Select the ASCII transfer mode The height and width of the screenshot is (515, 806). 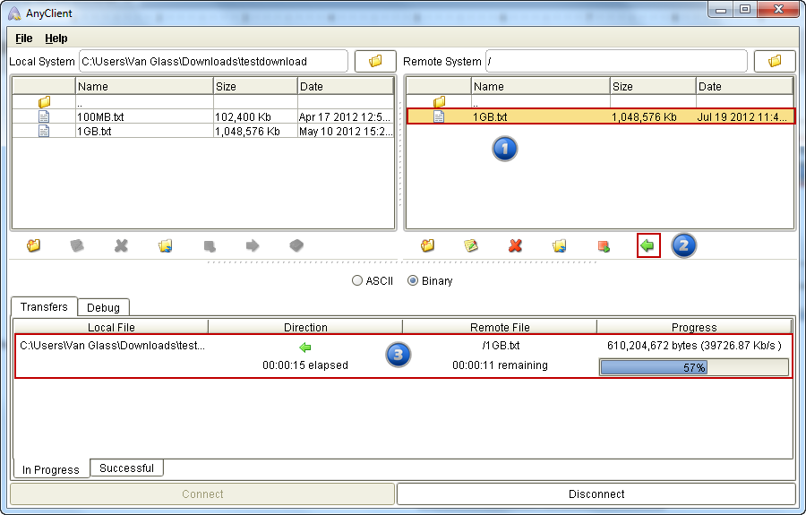coord(358,280)
